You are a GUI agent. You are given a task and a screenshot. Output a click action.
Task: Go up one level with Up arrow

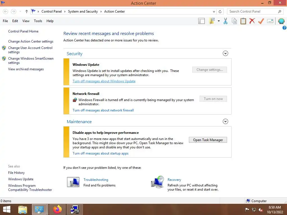click(27, 11)
